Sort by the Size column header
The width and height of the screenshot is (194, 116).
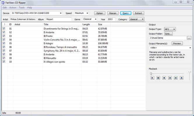point(104,24)
